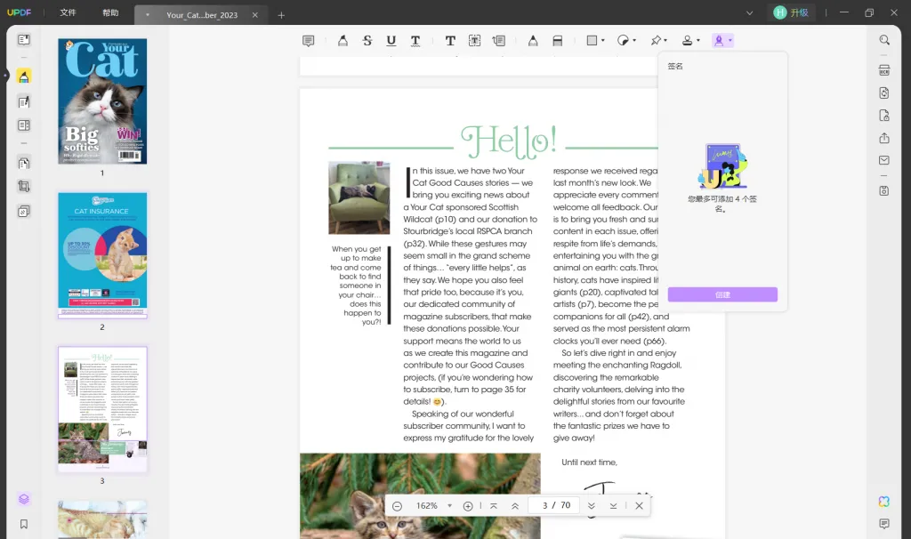
Task: Select the sticky note comment tool
Action: coord(309,41)
